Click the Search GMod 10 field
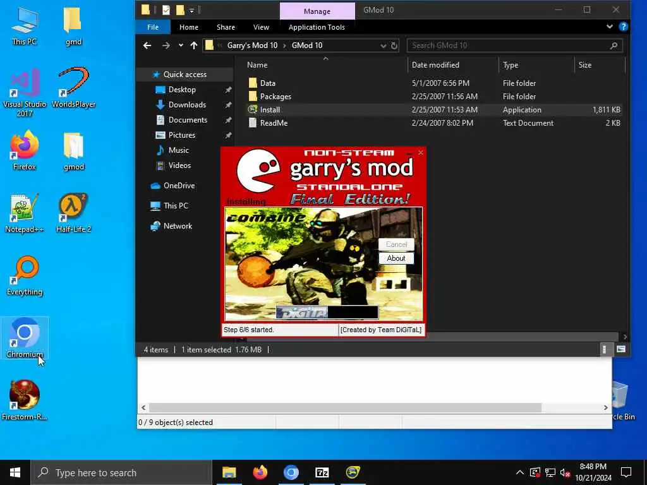Screen dimensions: 647x485 [514, 45]
